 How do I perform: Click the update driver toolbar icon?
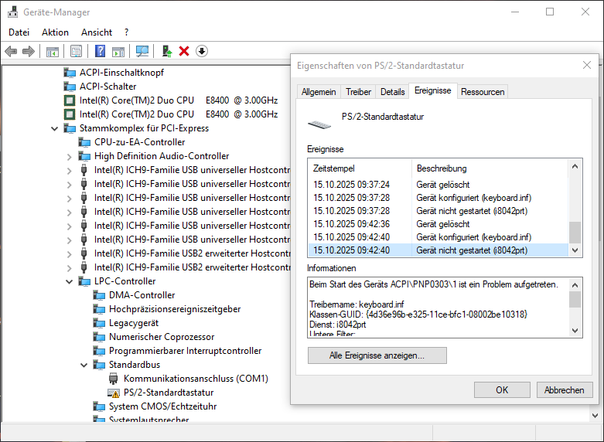click(166, 51)
